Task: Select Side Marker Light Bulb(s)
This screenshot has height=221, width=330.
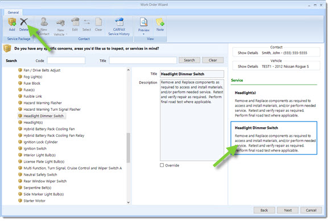Action: pos(41,194)
